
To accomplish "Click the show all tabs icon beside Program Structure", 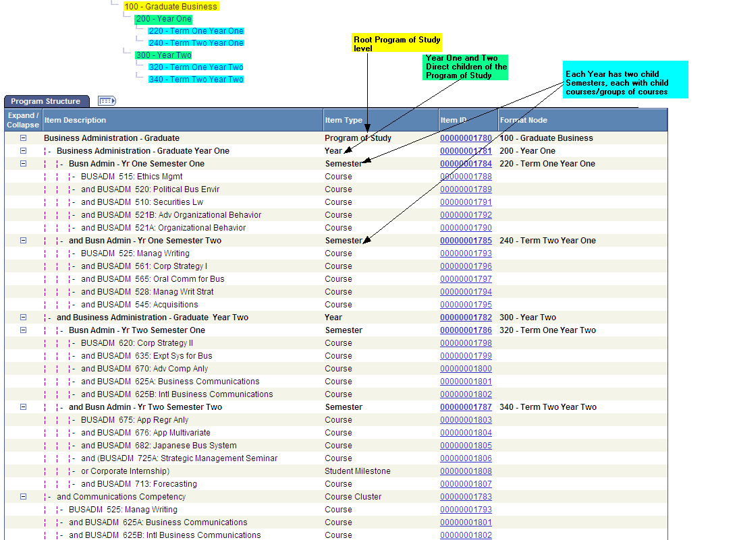I will point(105,100).
